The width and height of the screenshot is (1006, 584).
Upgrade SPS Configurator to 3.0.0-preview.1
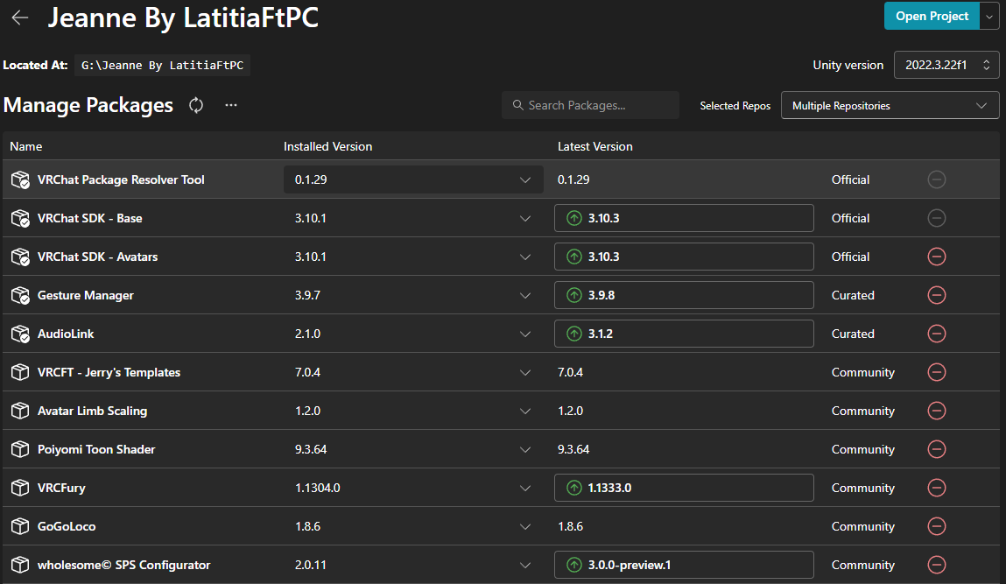click(x=684, y=565)
